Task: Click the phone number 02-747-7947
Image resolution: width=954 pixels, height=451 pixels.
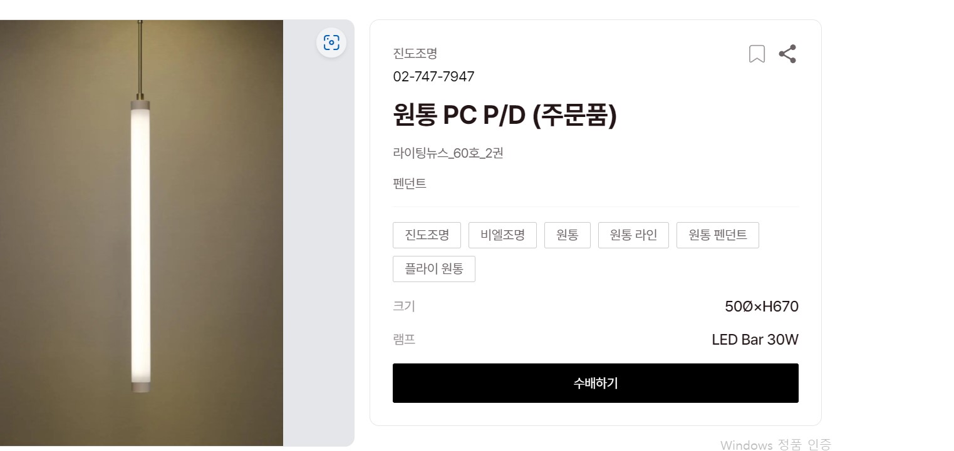Action: [433, 77]
